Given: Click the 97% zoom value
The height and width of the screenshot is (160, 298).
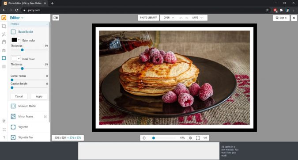Looking at the screenshot, I should pyautogui.click(x=182, y=138).
